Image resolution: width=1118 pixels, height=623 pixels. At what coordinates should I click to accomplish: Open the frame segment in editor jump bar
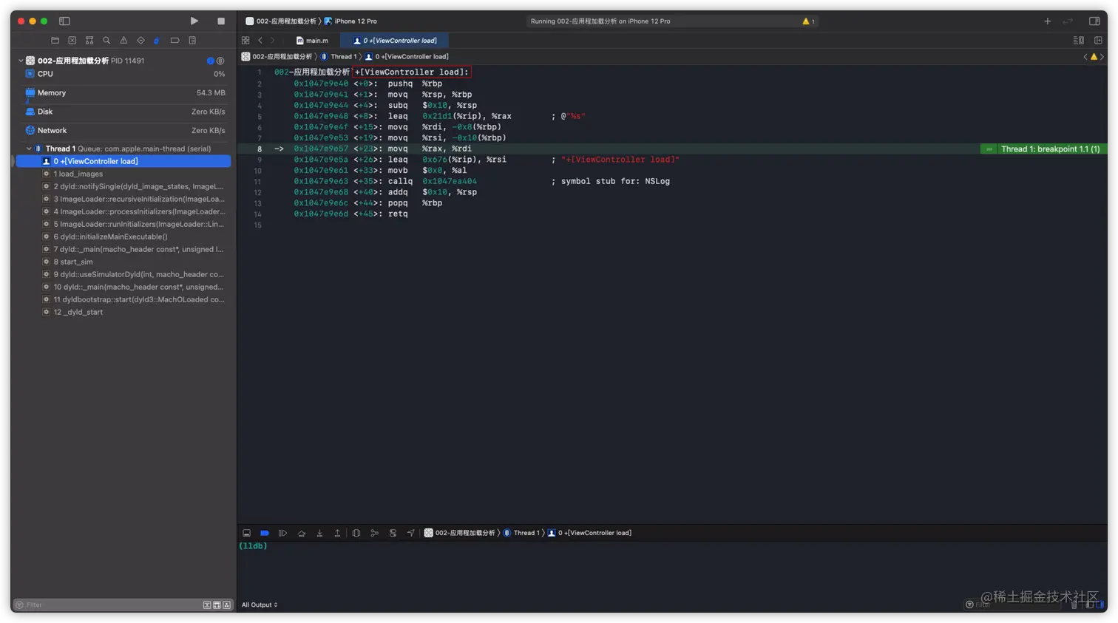407,57
